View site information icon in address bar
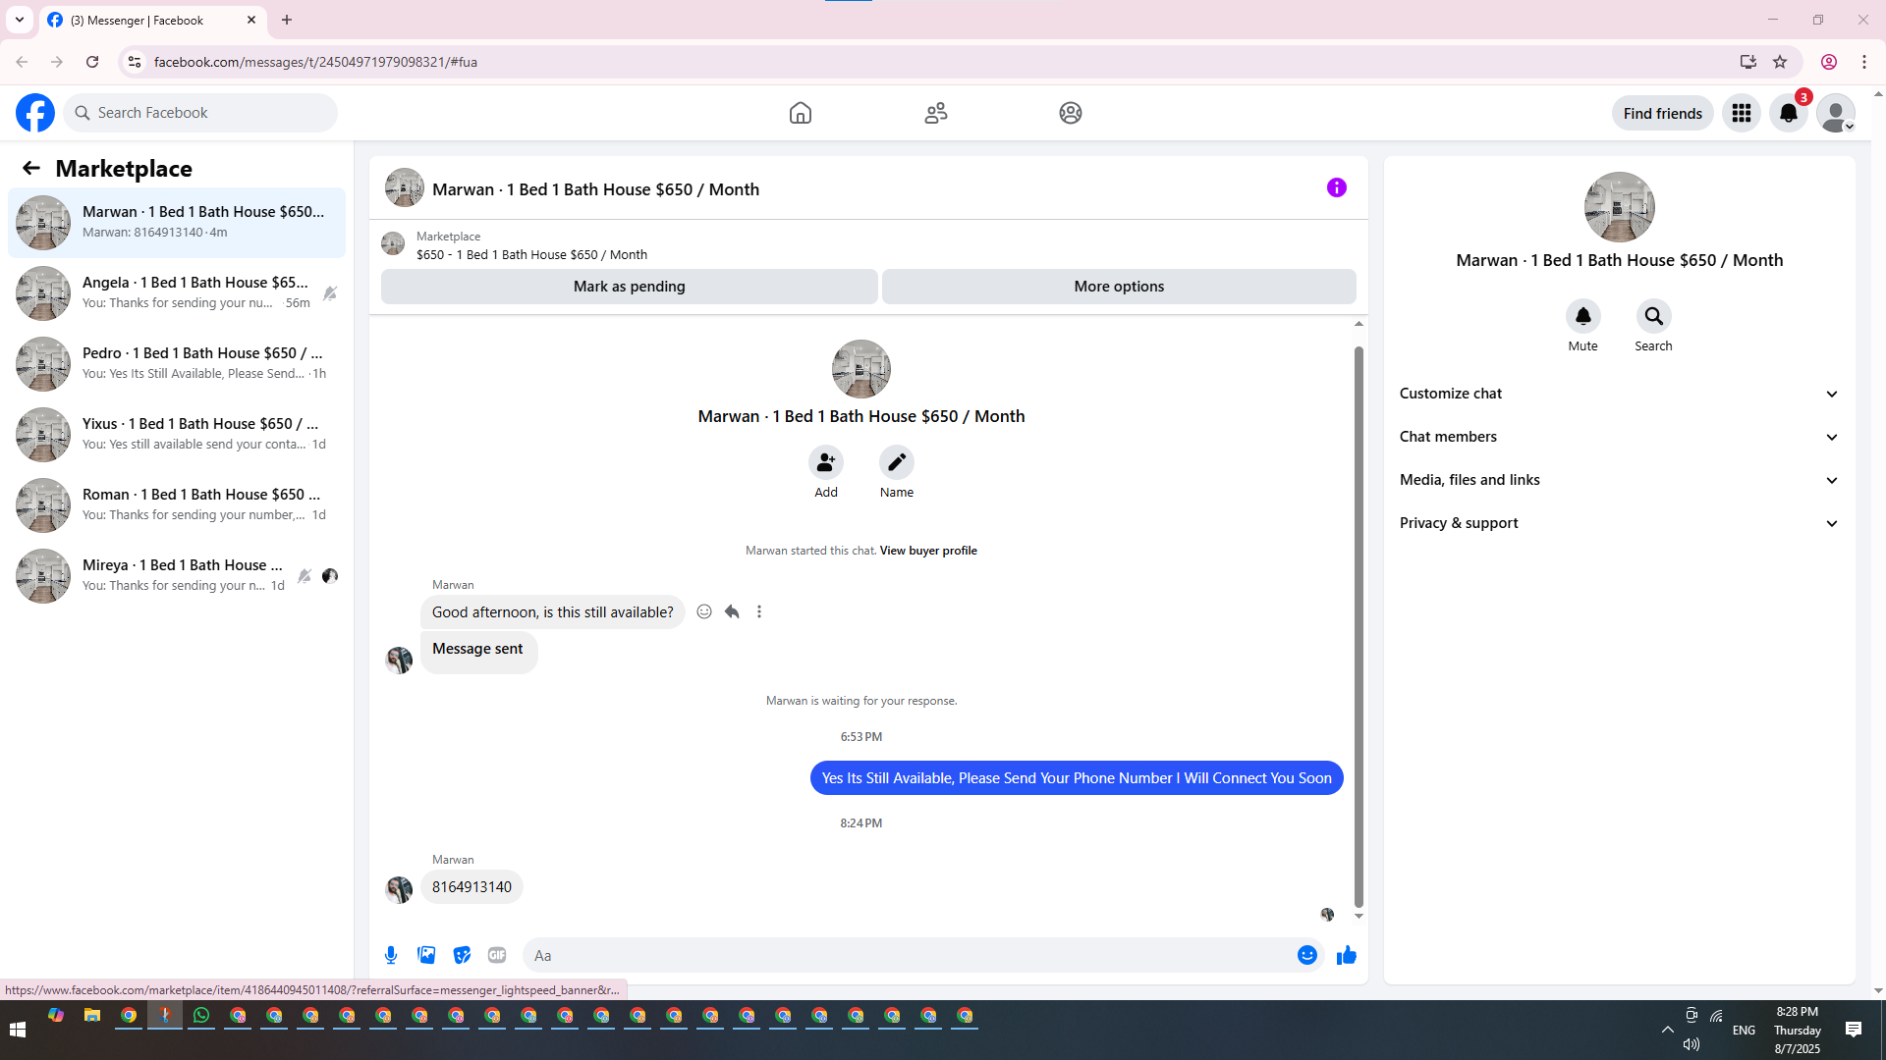This screenshot has height=1060, width=1886. click(135, 62)
